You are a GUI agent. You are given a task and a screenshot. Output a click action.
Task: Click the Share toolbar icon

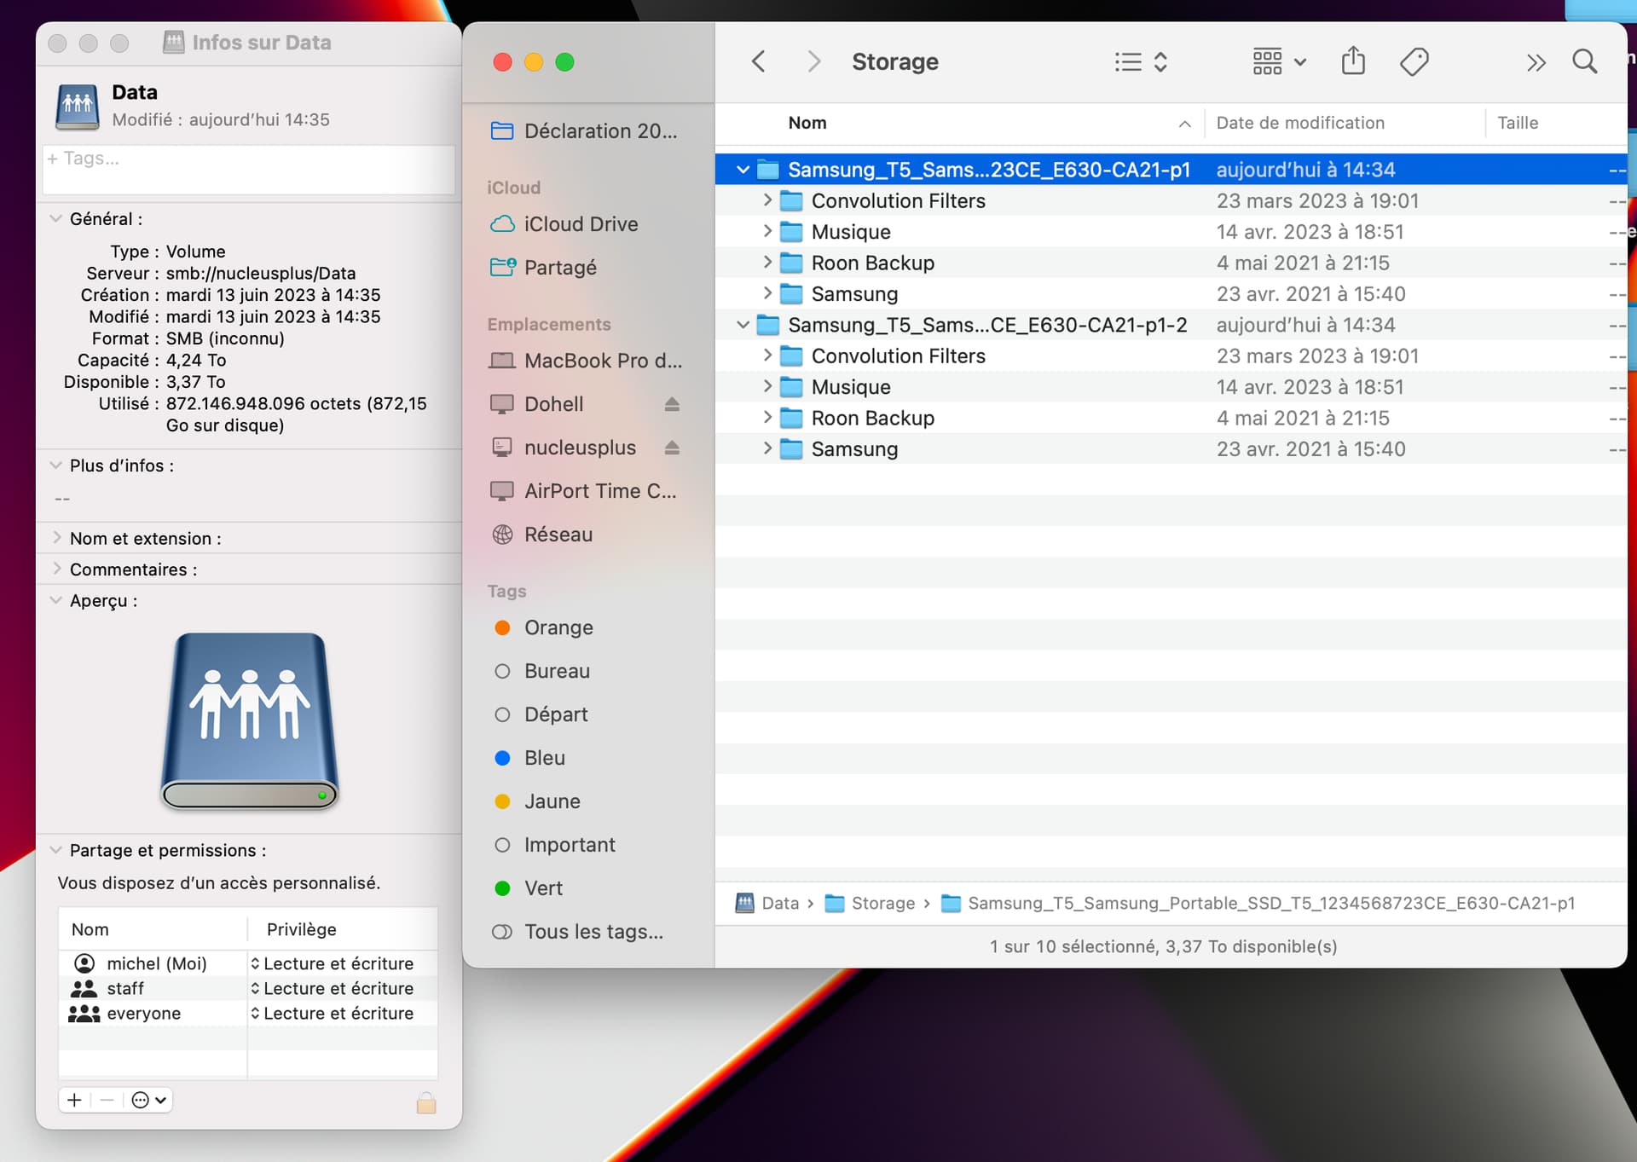(x=1352, y=61)
